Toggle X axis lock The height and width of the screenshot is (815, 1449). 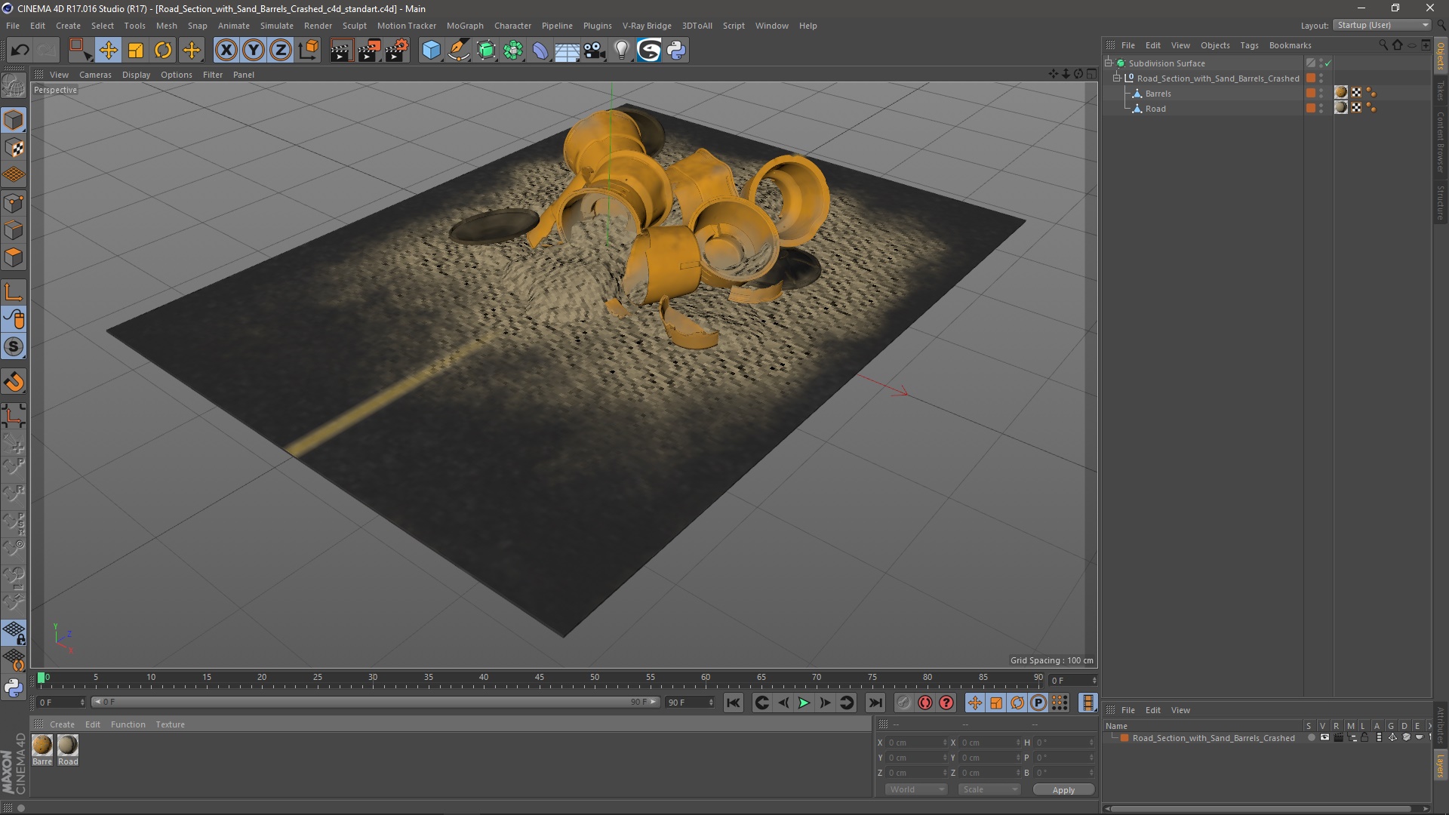point(226,51)
